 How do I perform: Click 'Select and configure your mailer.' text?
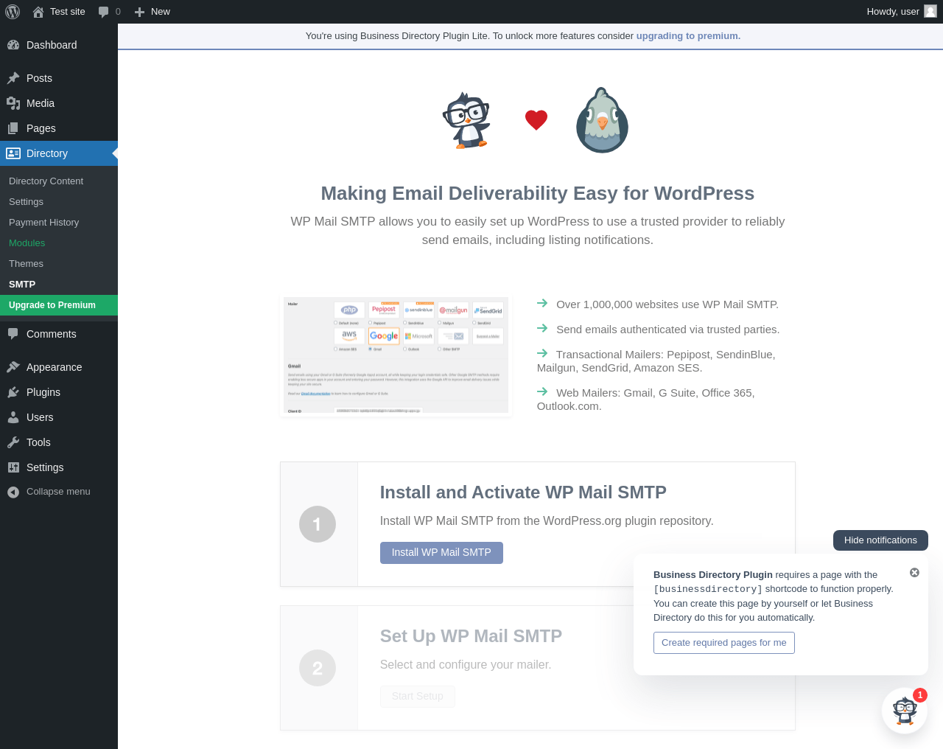coord(466,665)
